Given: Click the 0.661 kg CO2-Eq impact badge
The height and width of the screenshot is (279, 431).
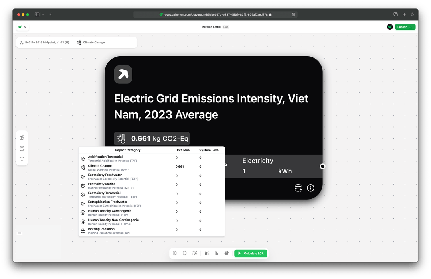Looking at the screenshot, I should [x=152, y=138].
